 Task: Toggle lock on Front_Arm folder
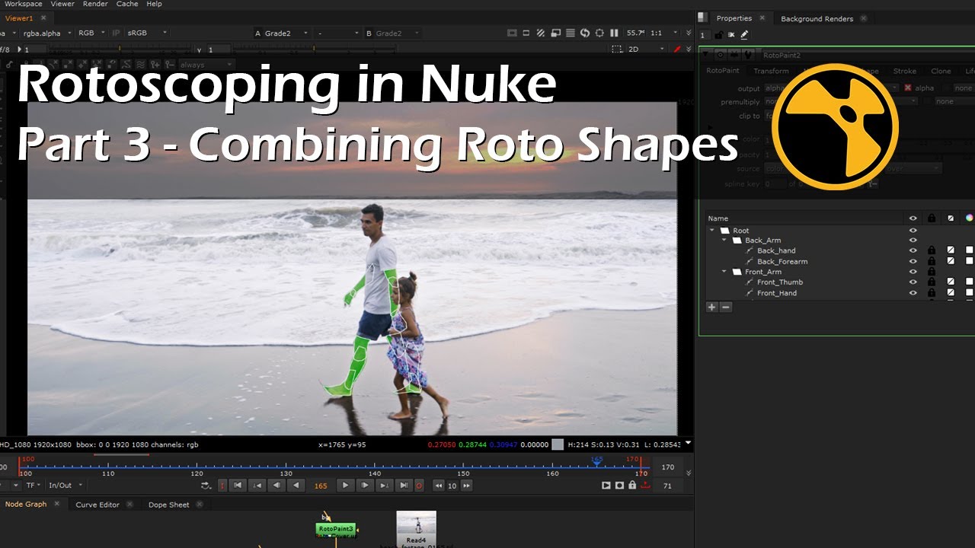(x=931, y=271)
